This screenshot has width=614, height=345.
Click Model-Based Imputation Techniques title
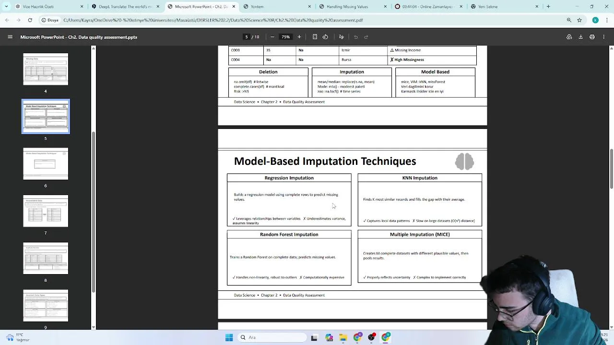[325, 161]
